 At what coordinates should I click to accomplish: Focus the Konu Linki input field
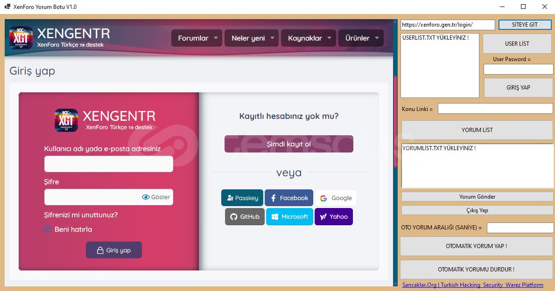coord(495,109)
